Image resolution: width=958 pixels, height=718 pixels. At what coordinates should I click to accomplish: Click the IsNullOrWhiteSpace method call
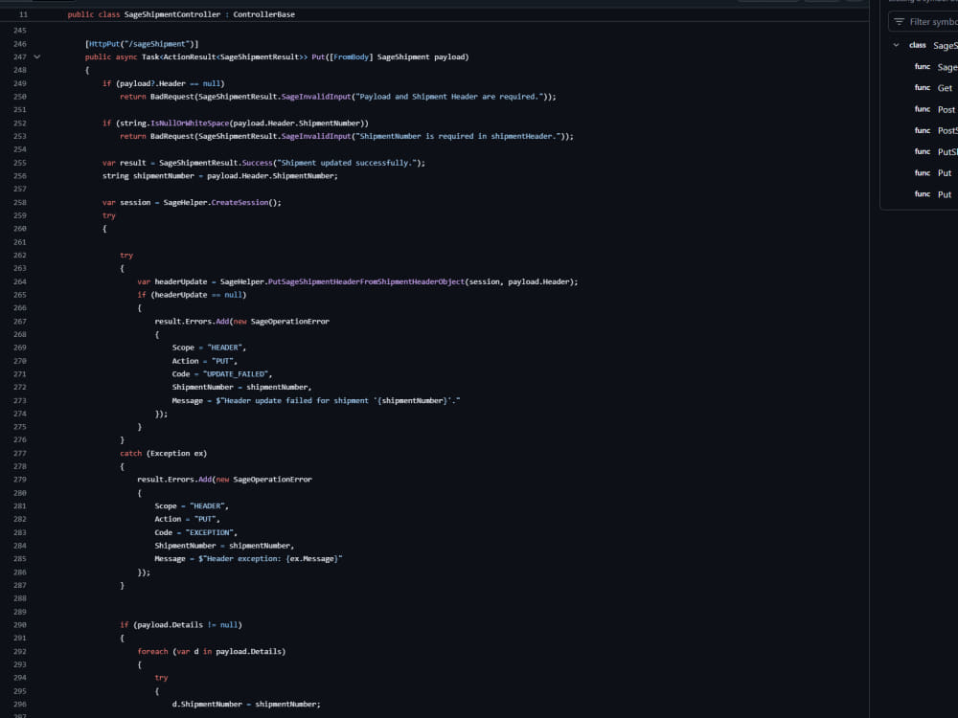(x=190, y=123)
